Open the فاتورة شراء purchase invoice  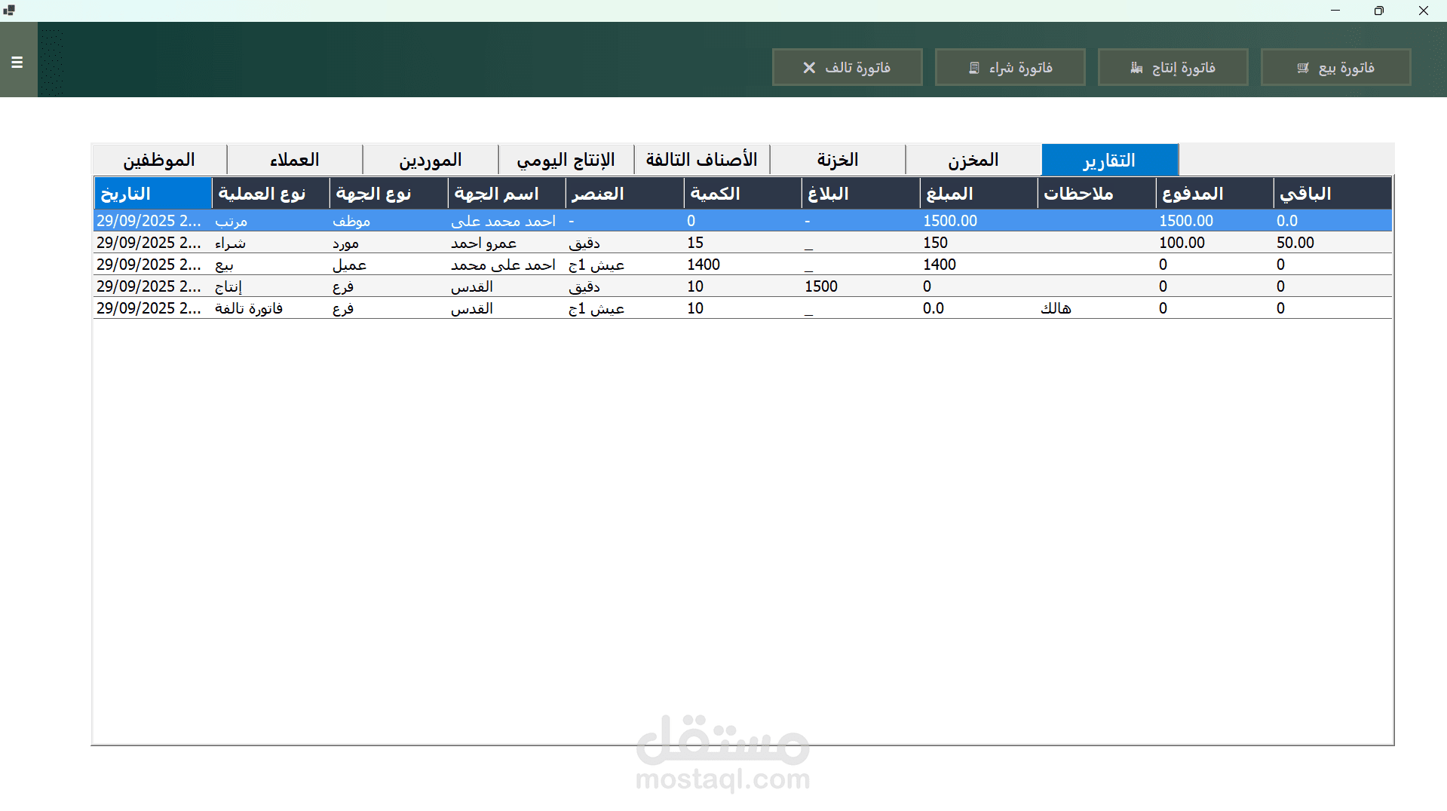click(x=1010, y=68)
